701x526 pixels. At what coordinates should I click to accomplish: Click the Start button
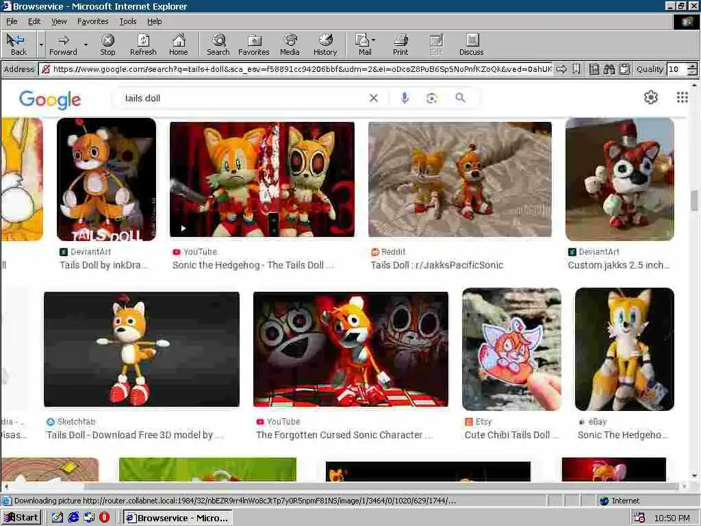tap(21, 518)
